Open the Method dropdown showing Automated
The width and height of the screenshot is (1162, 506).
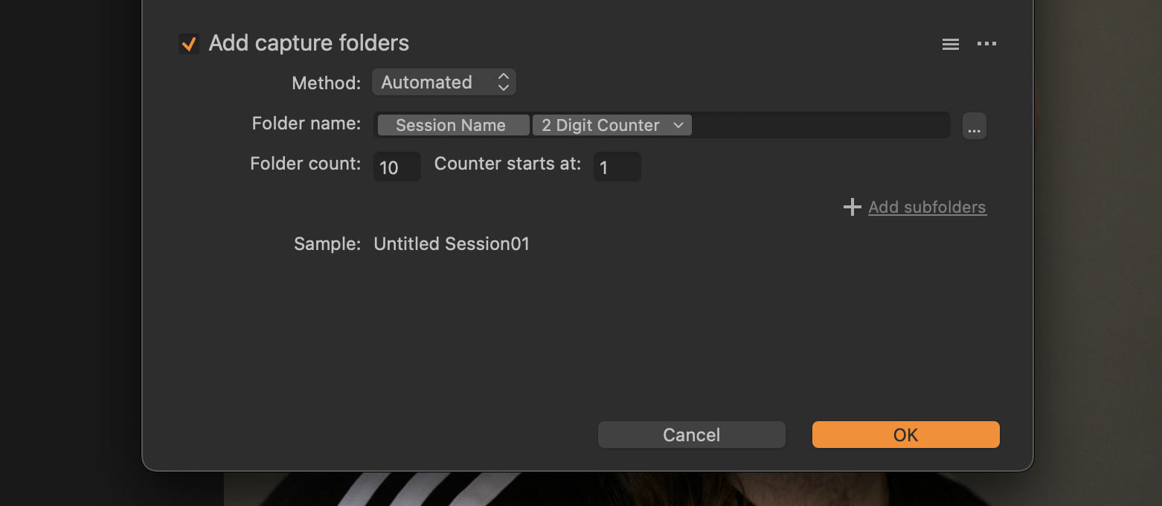coord(443,82)
